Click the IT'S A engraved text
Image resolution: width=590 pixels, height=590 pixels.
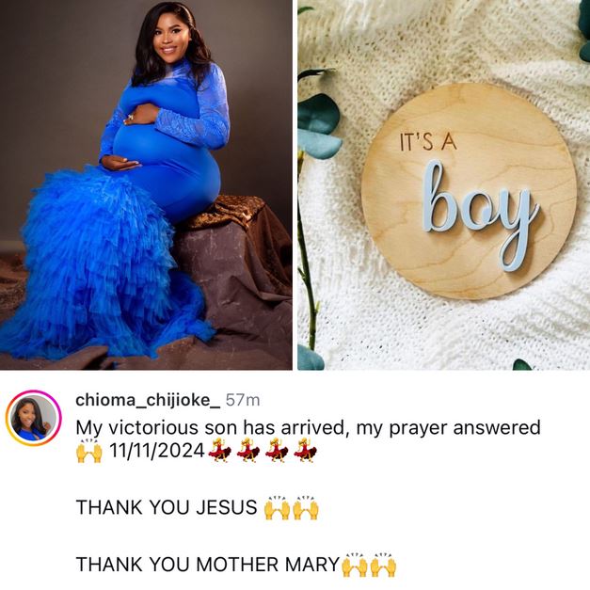point(428,143)
